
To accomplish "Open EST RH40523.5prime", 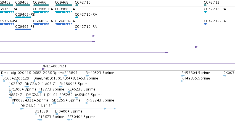I will pos(87,76).
